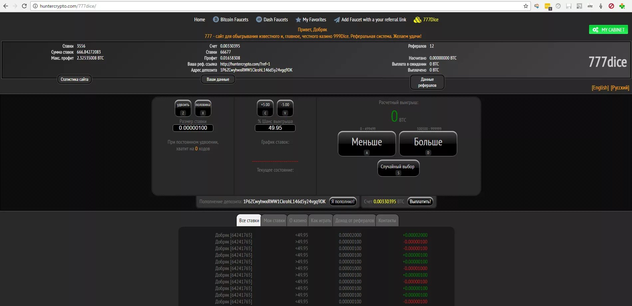Select the Все ставки tab
632x306 pixels.
[249, 221]
